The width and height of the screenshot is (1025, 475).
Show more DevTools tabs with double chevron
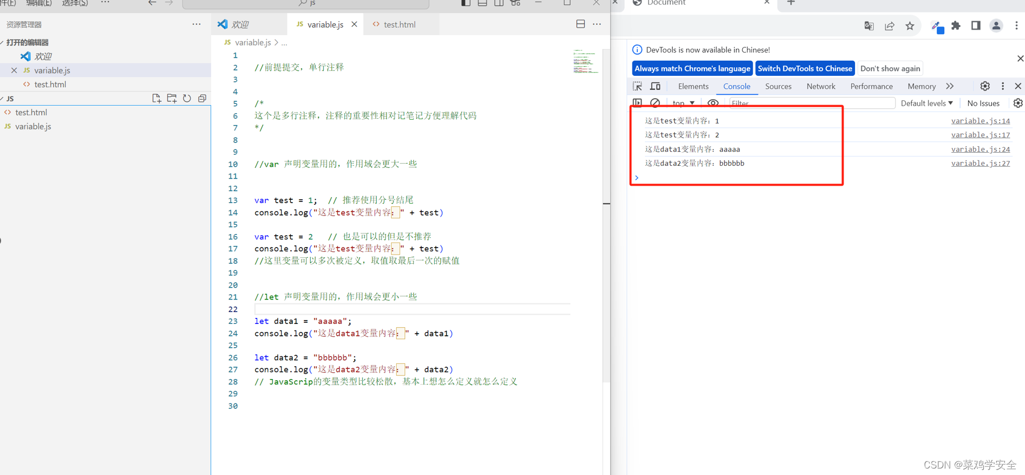950,86
